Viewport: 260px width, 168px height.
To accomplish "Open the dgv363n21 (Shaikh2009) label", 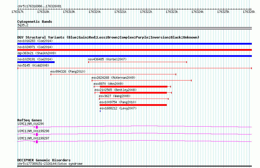I will (37, 53).
